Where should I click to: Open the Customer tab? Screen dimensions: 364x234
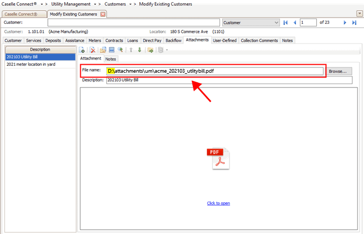coord(13,40)
